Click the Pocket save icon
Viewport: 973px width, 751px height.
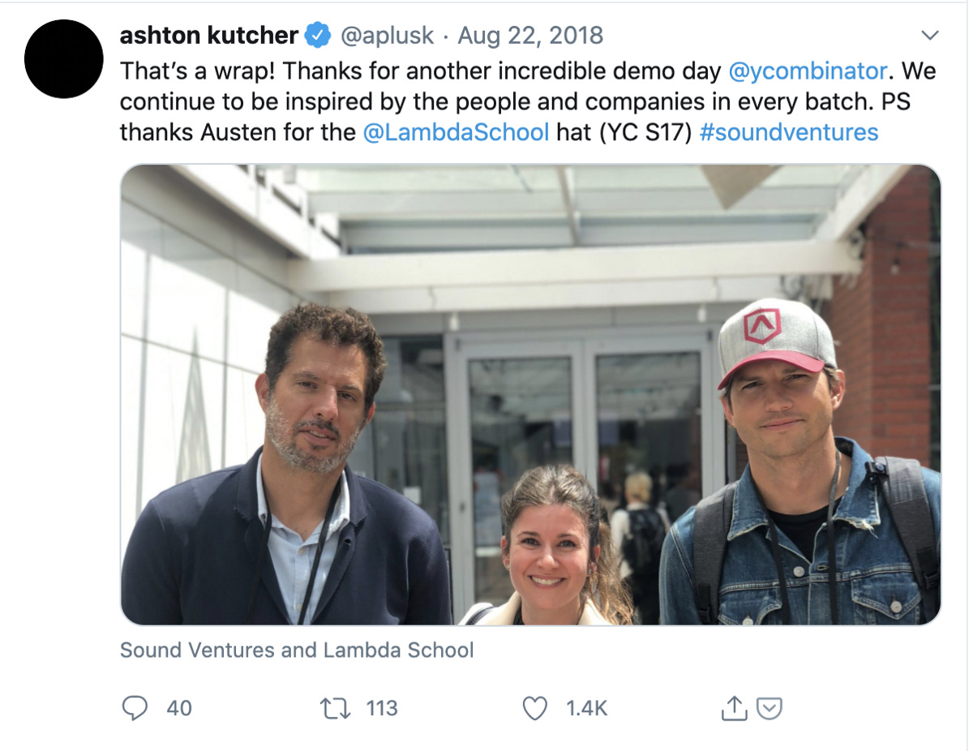(769, 709)
